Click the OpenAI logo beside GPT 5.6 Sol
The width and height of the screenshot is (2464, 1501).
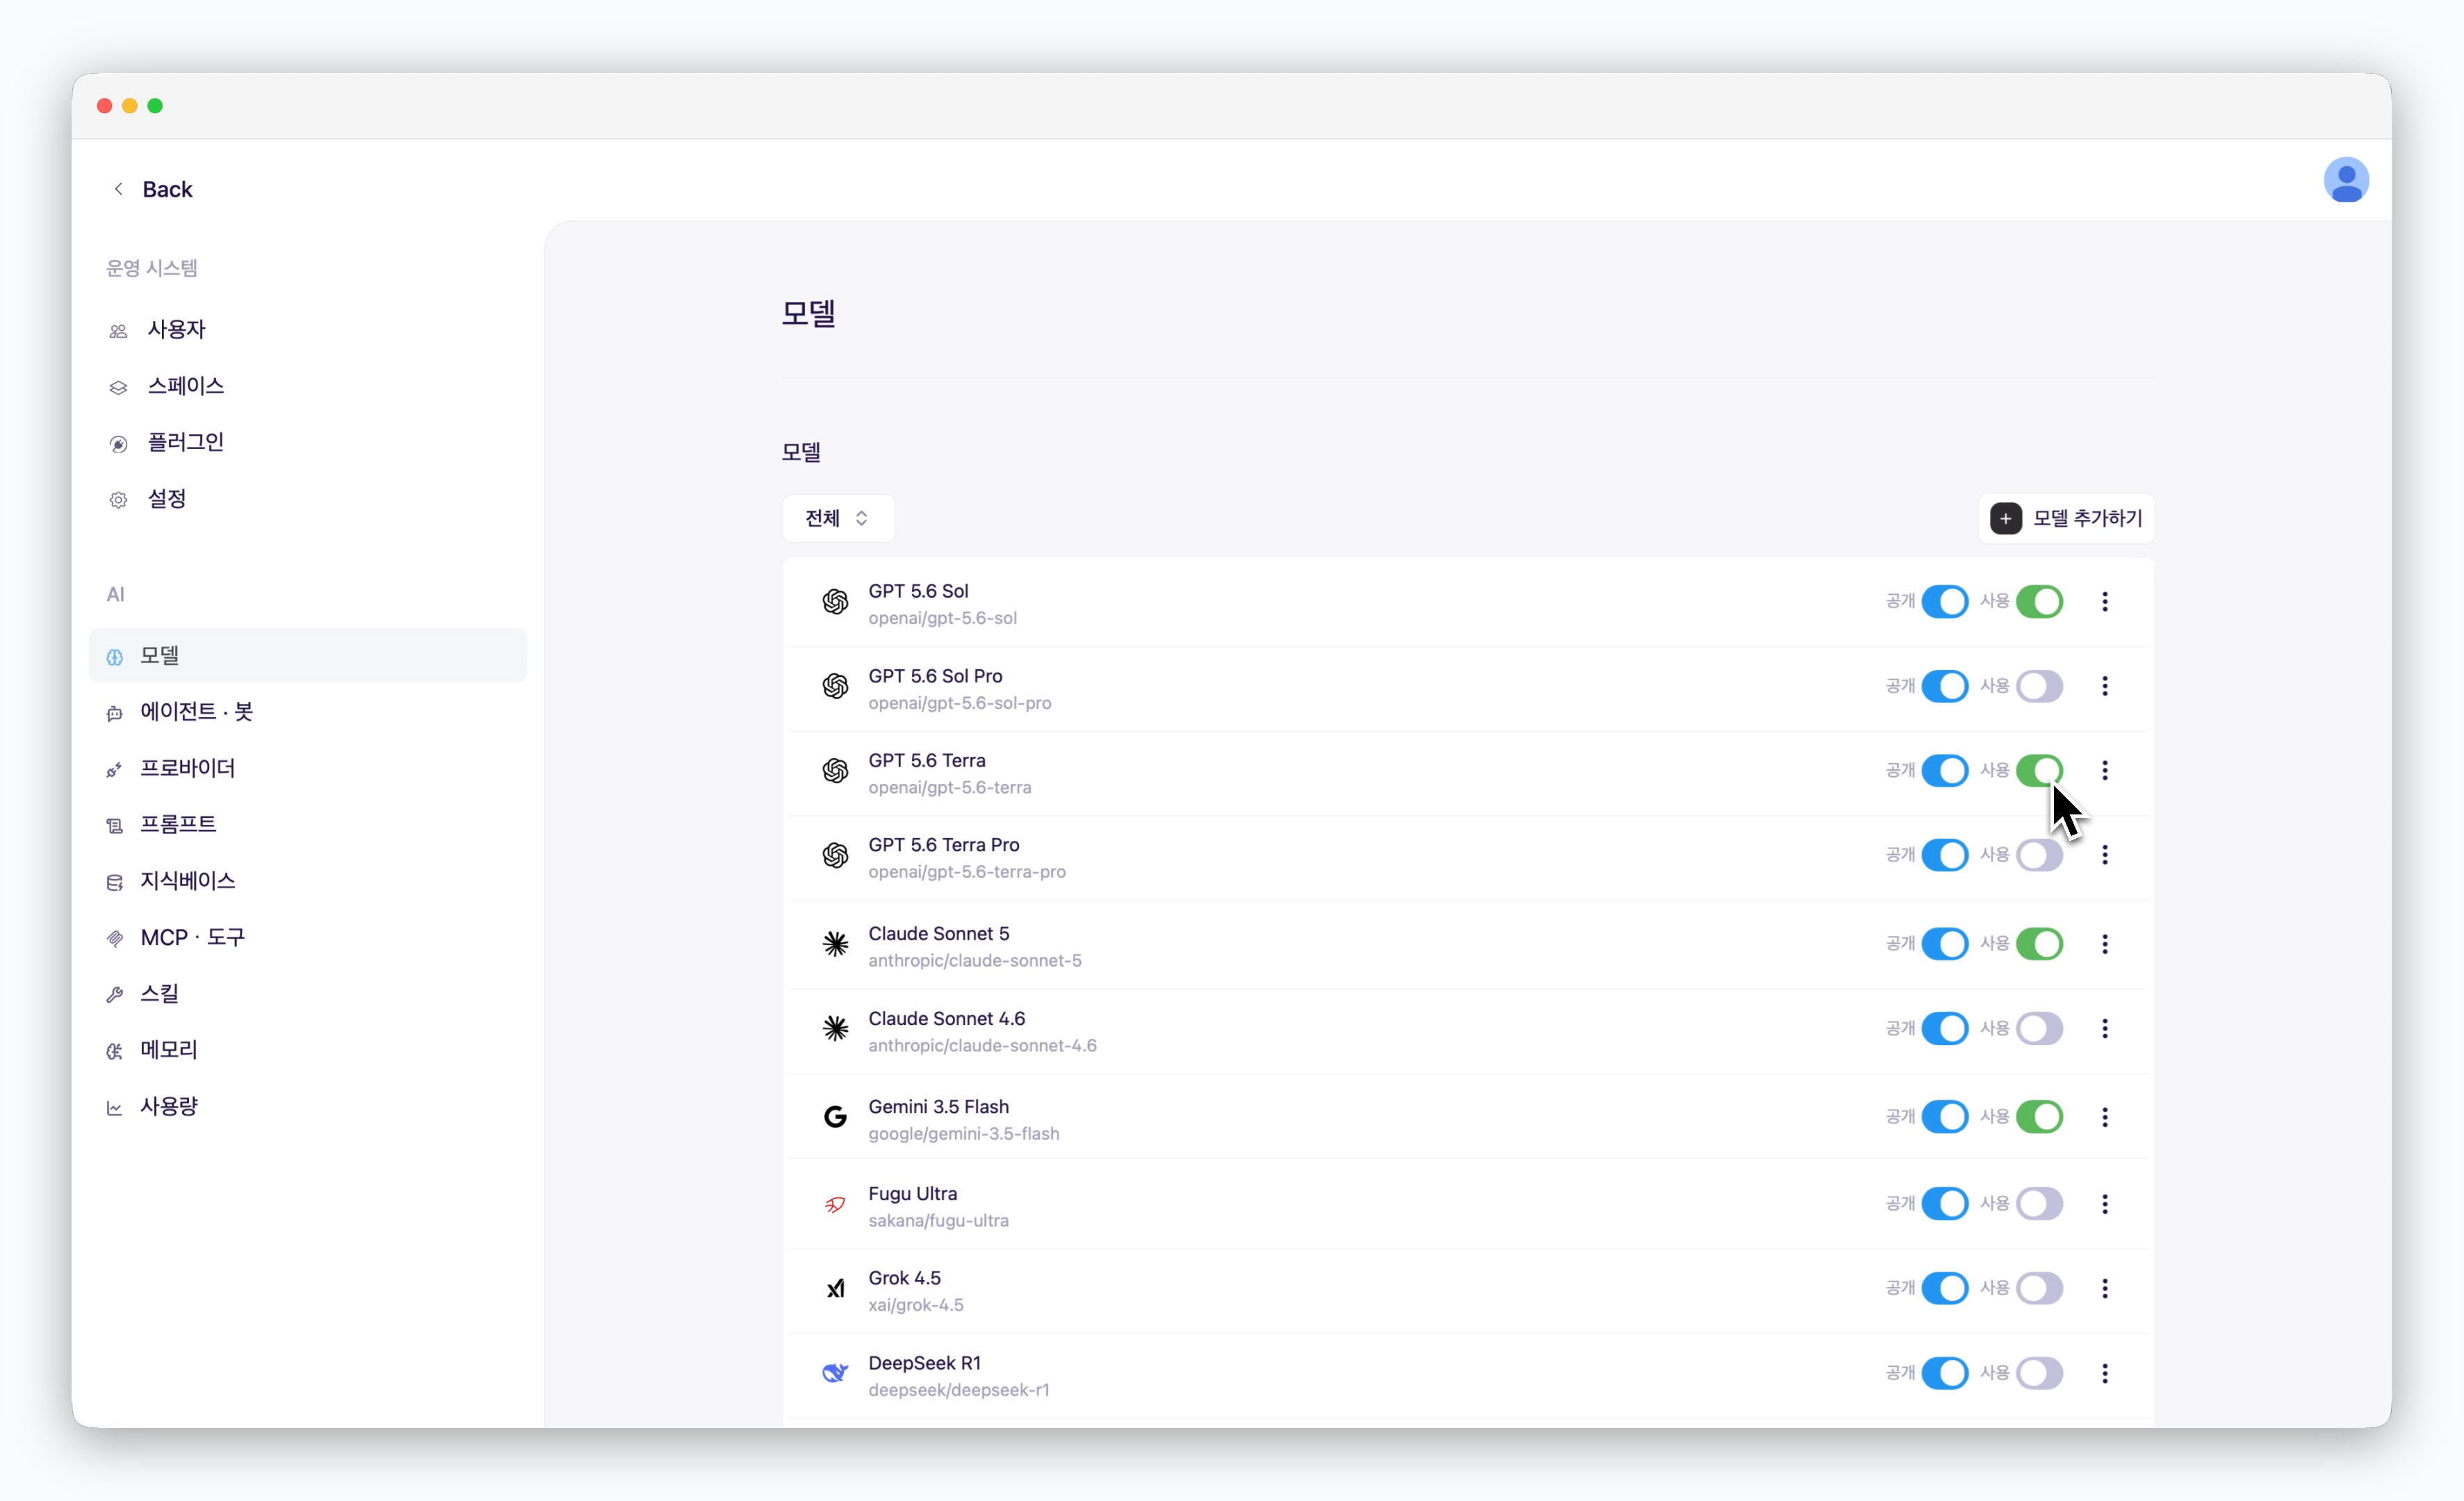pos(835,602)
